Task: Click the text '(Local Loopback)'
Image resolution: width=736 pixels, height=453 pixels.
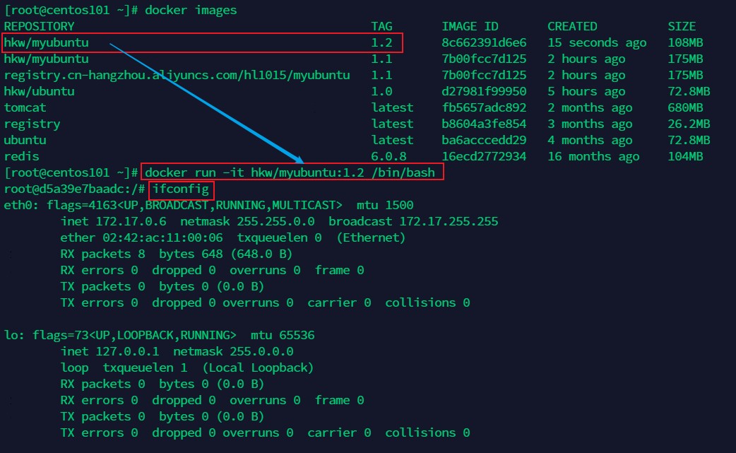Action: pos(258,368)
